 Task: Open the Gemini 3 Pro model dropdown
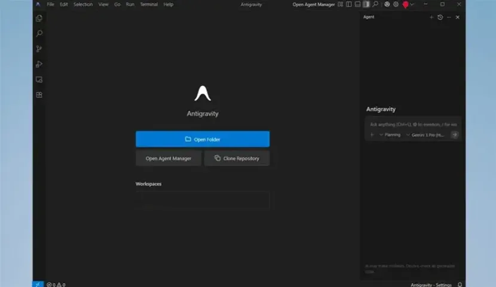425,135
